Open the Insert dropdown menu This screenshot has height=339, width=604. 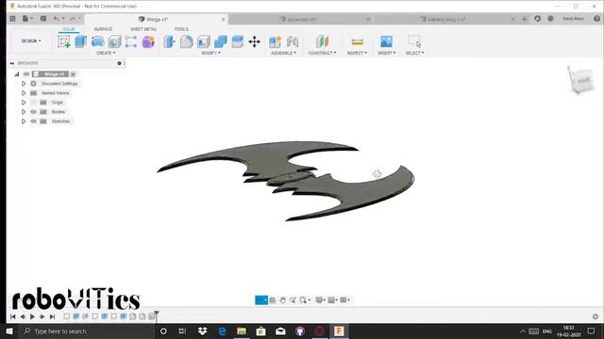pos(387,53)
